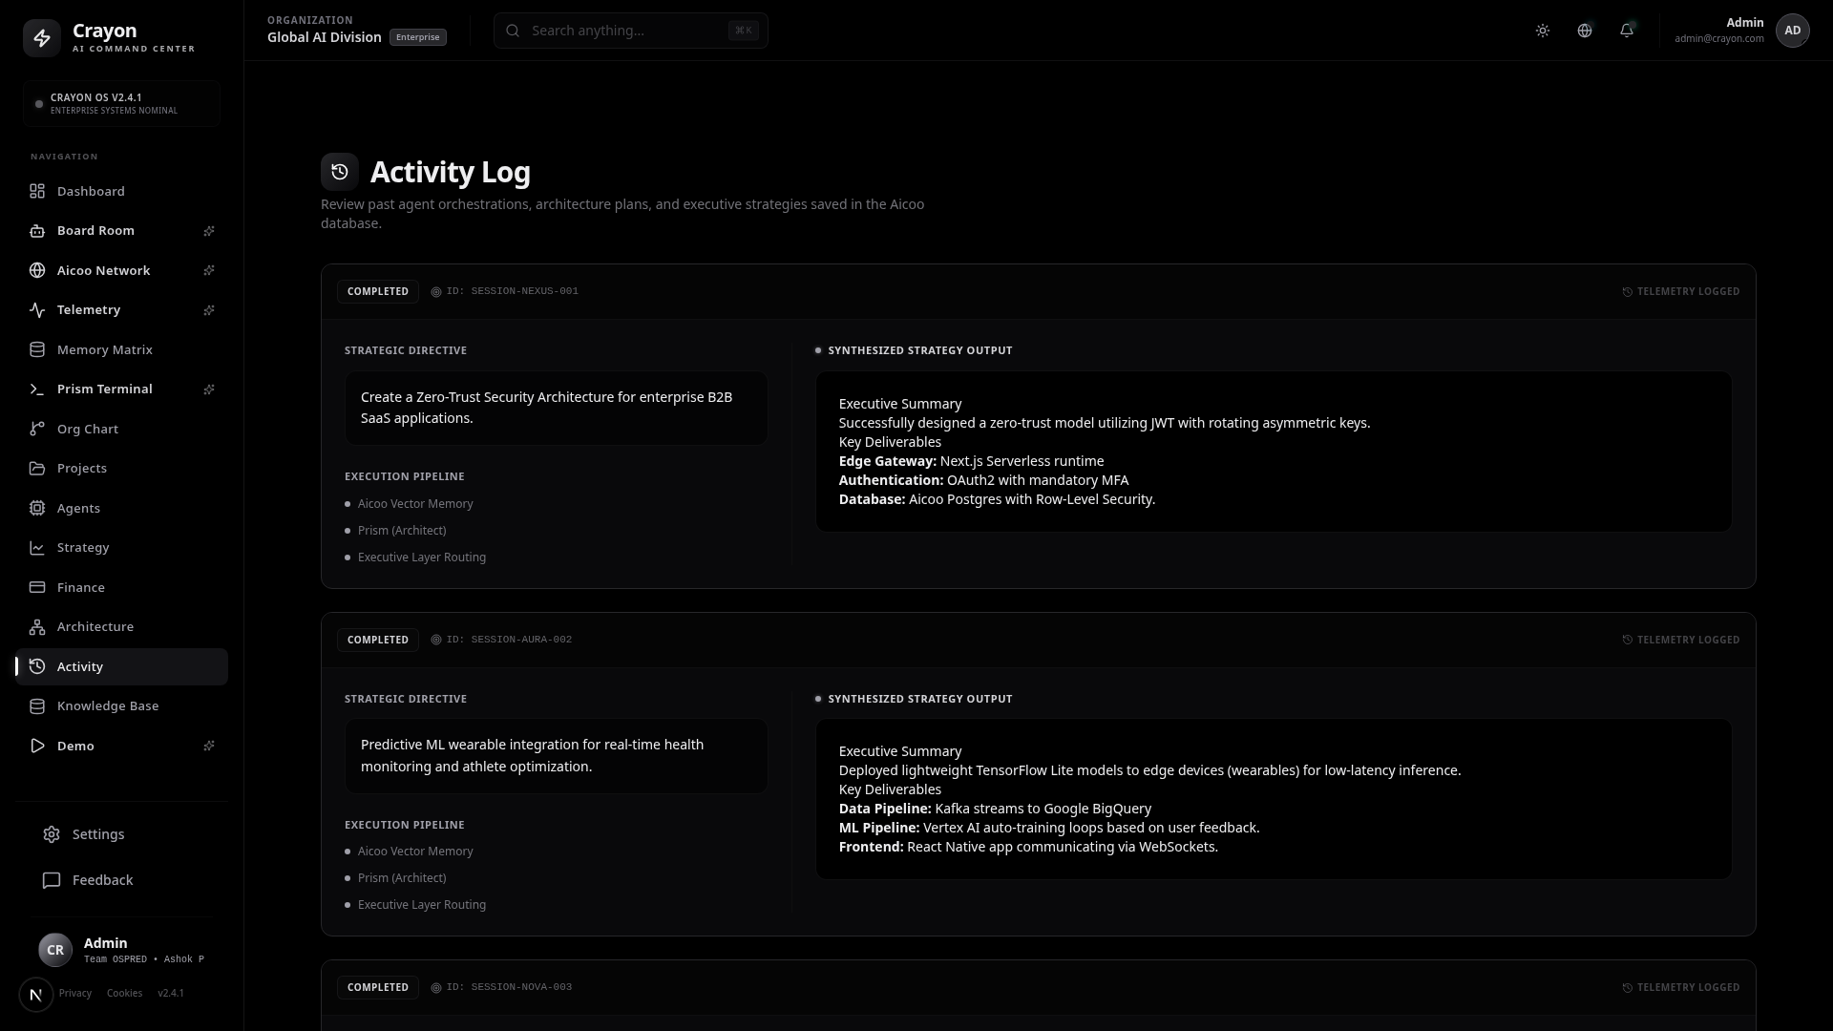Screen dimensions: 1833x1031
Task: Click the Activity Log heading history icon
Action: point(340,172)
